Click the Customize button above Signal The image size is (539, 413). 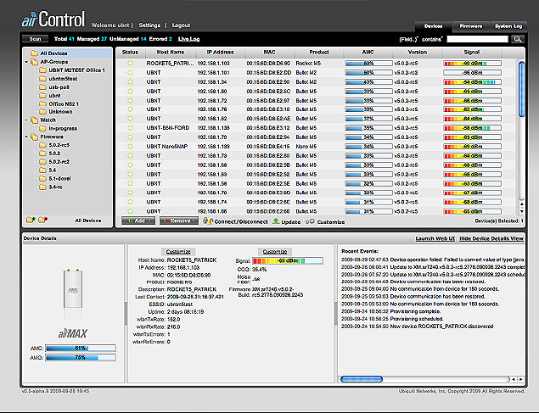275,251
